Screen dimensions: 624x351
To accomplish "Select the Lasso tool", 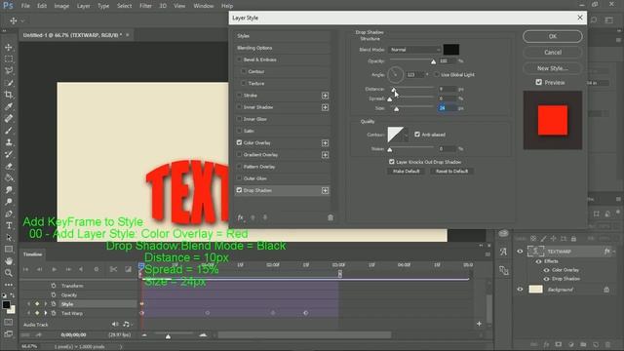I will 9,71.
